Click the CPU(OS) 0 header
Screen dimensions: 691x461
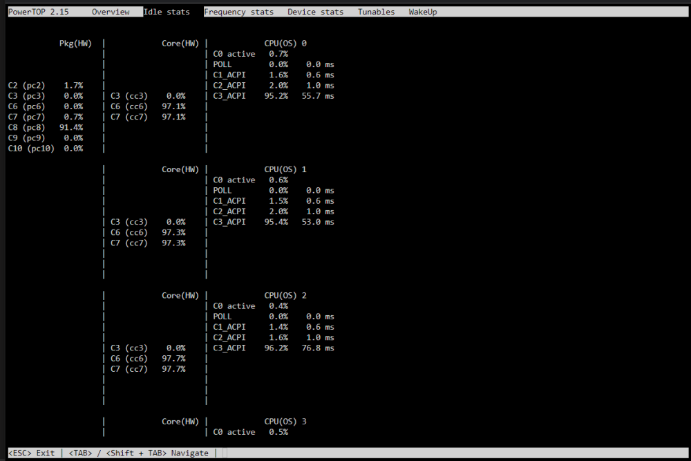(285, 43)
